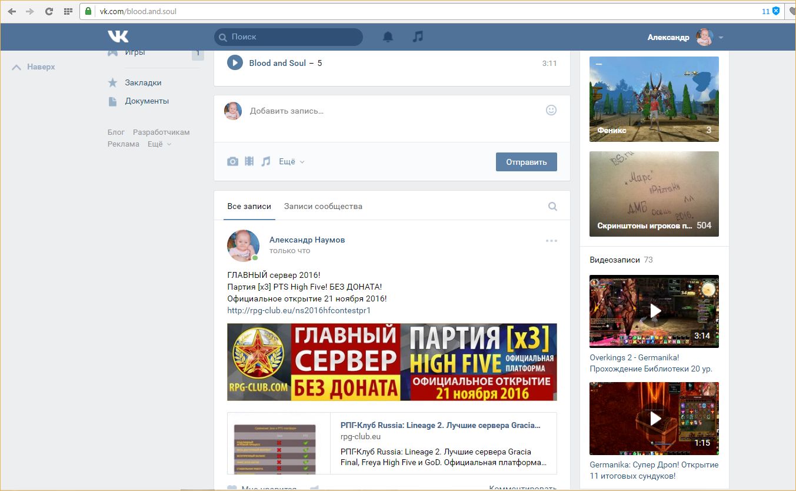Play the Супер Дроп video thumbnail
Viewport: 796px width, 491px height.
pos(654,419)
